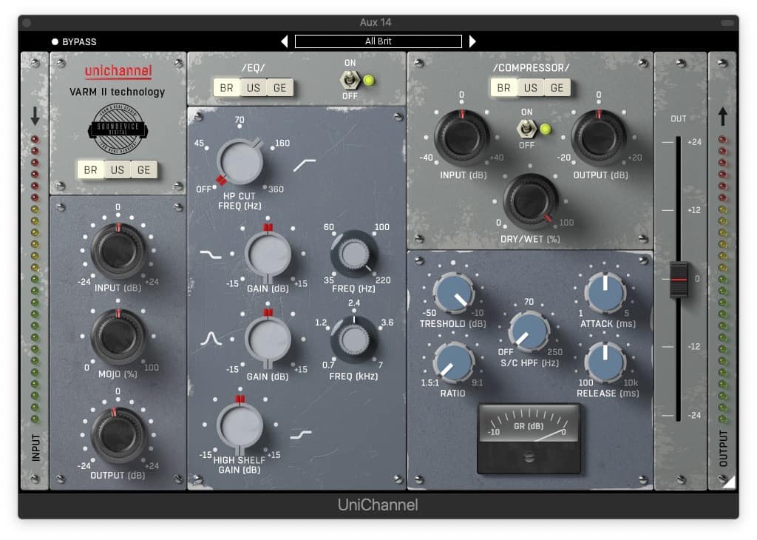
Task: Click the compressor INPUT (dB) knob
Action: pyautogui.click(x=462, y=137)
